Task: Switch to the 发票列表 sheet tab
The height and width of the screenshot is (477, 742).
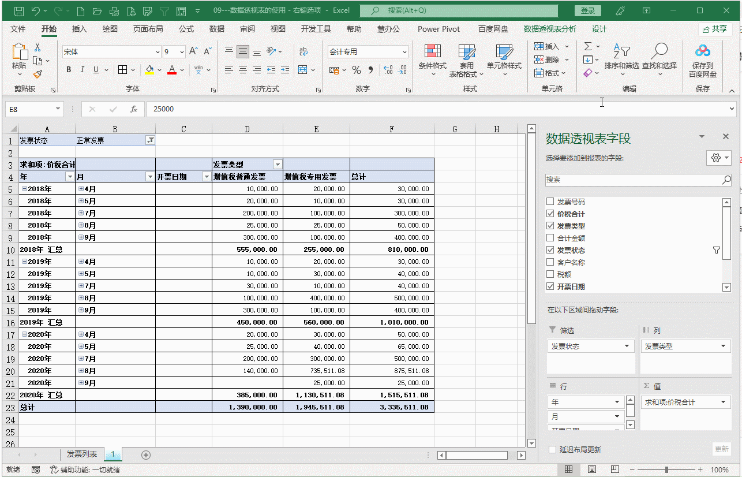Action: click(81, 454)
